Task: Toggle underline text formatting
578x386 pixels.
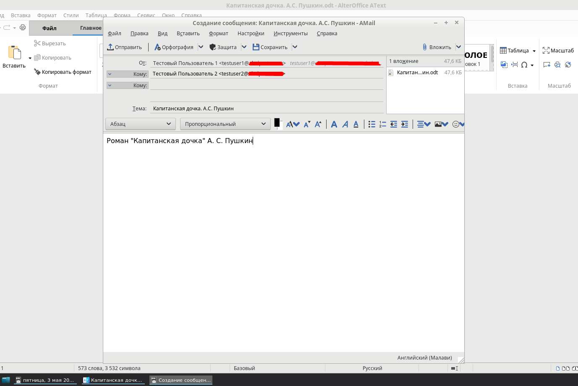Action: 356,124
